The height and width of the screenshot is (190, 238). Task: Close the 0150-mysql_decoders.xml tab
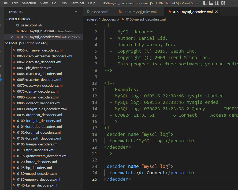click(217, 12)
